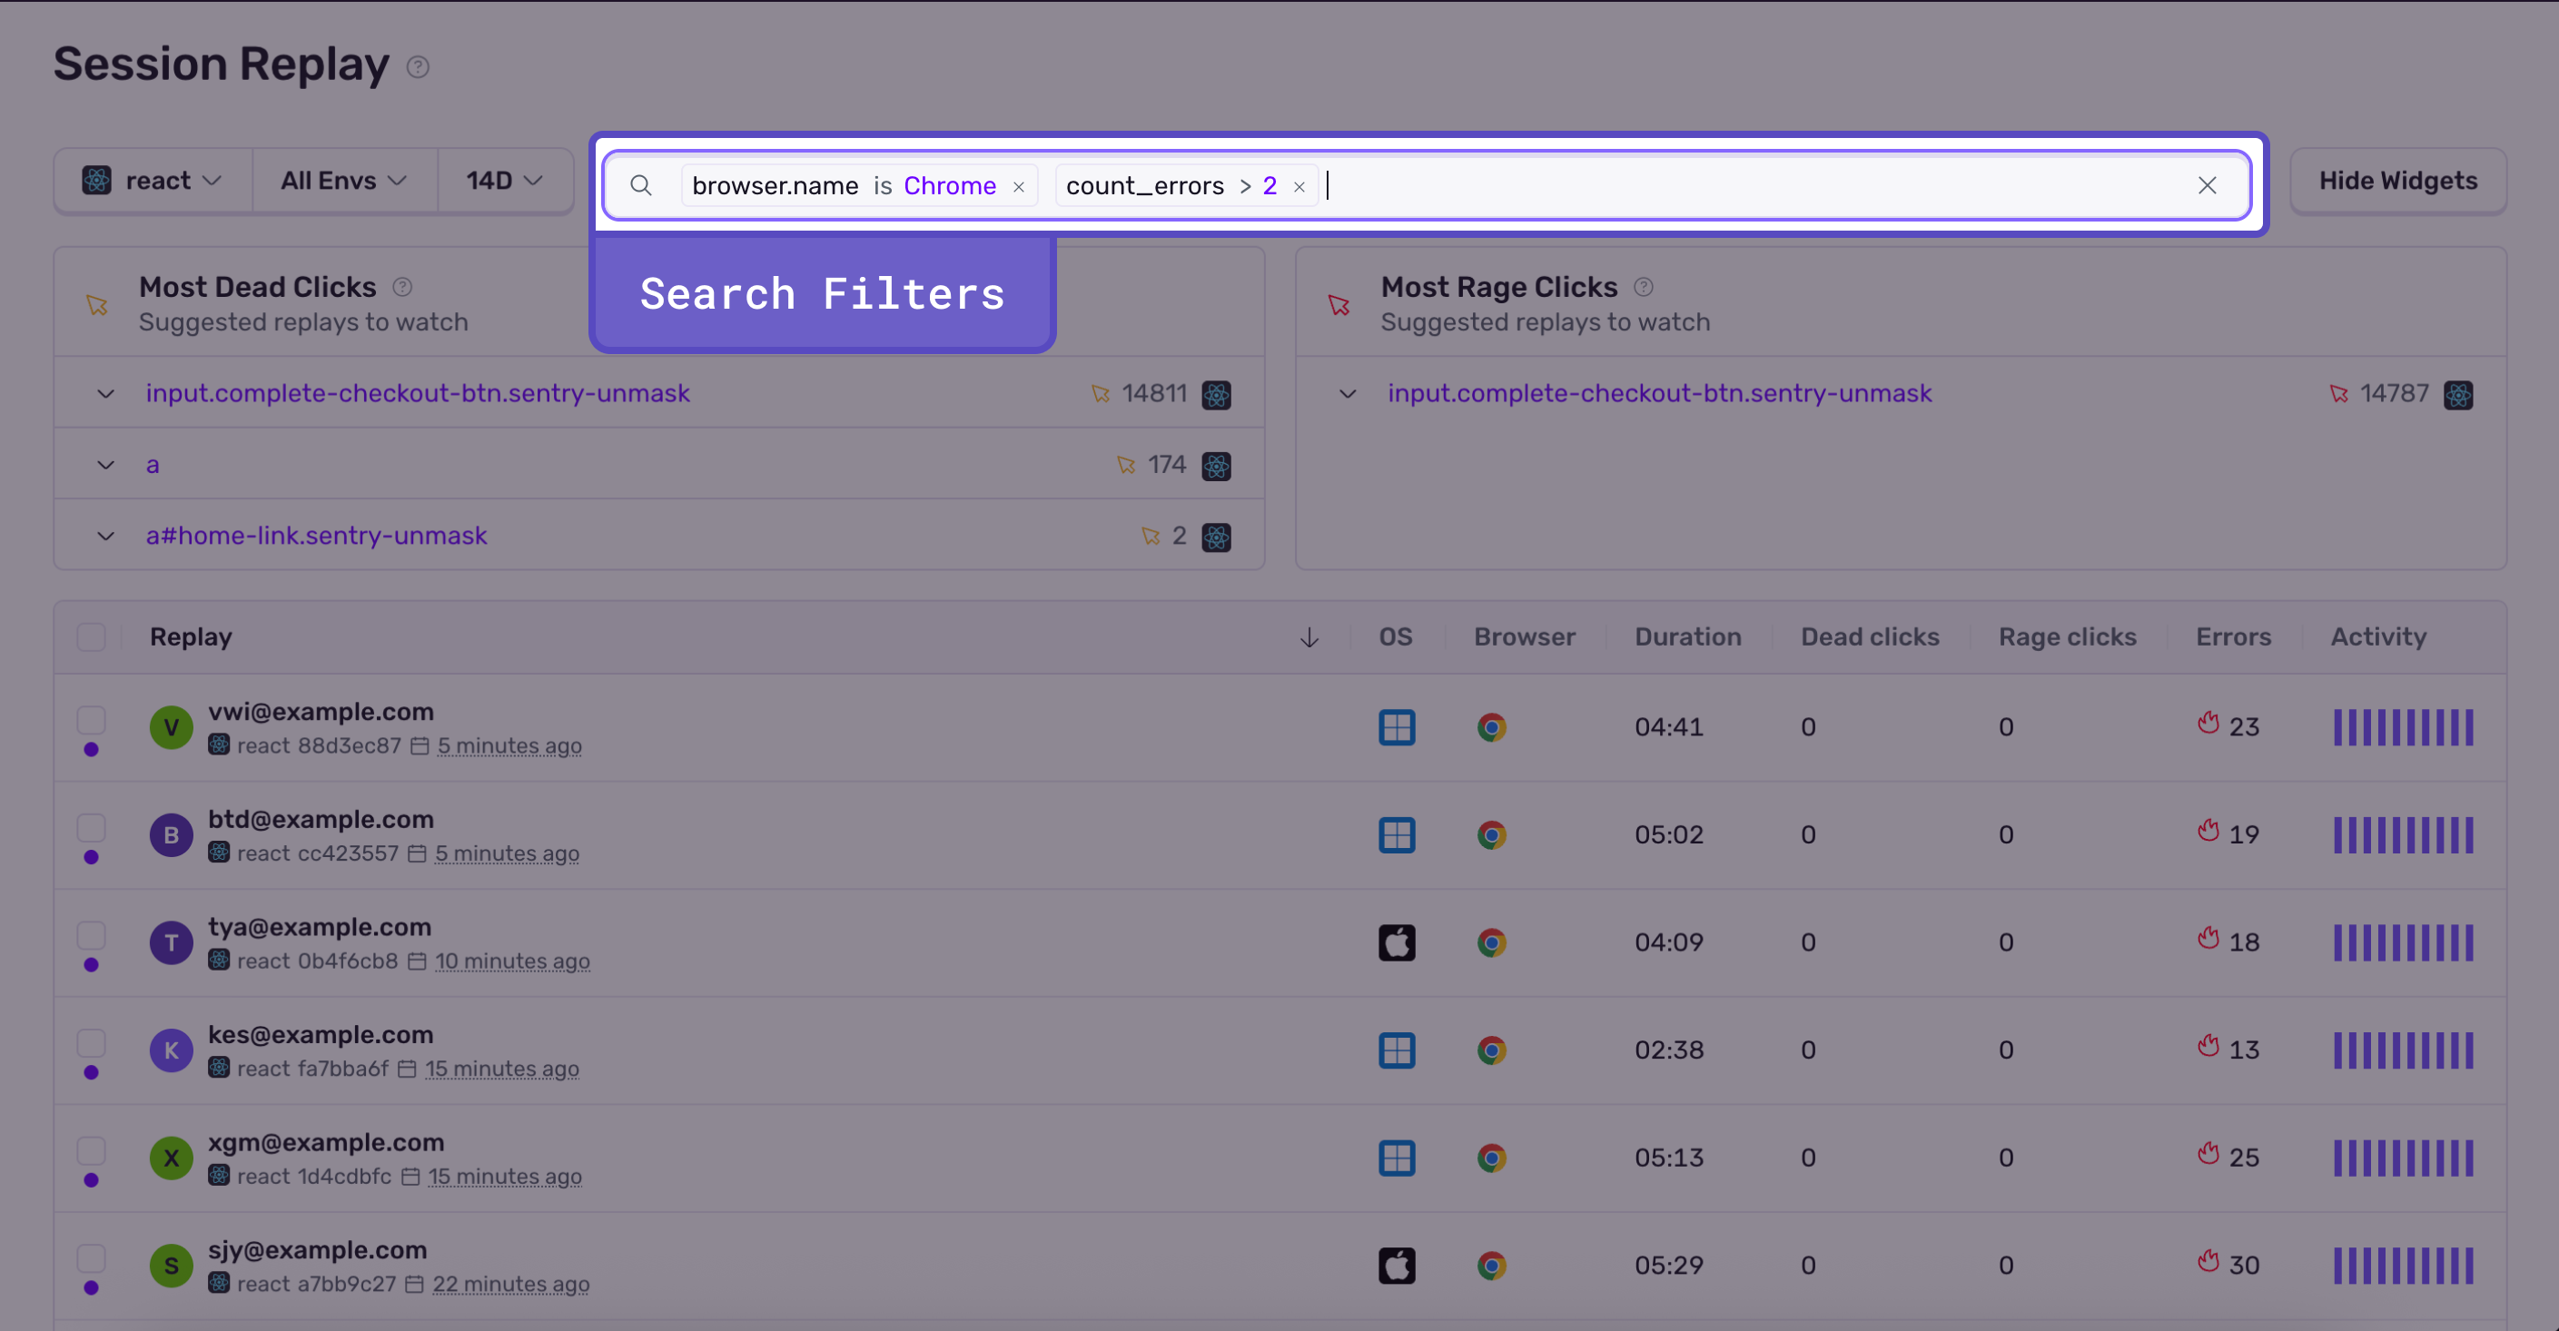
Task: Click the Session Replay help icon
Action: pos(419,67)
